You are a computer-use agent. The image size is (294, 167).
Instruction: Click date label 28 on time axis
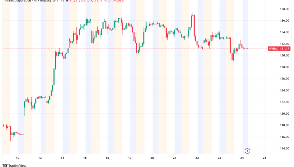pos(264,158)
